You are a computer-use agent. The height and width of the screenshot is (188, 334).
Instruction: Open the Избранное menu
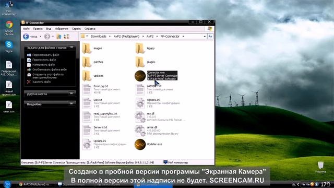tap(62, 29)
